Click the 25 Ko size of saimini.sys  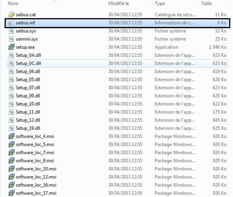point(221,39)
